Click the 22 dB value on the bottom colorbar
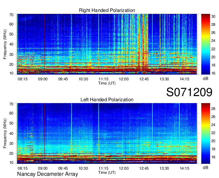 [213, 133]
